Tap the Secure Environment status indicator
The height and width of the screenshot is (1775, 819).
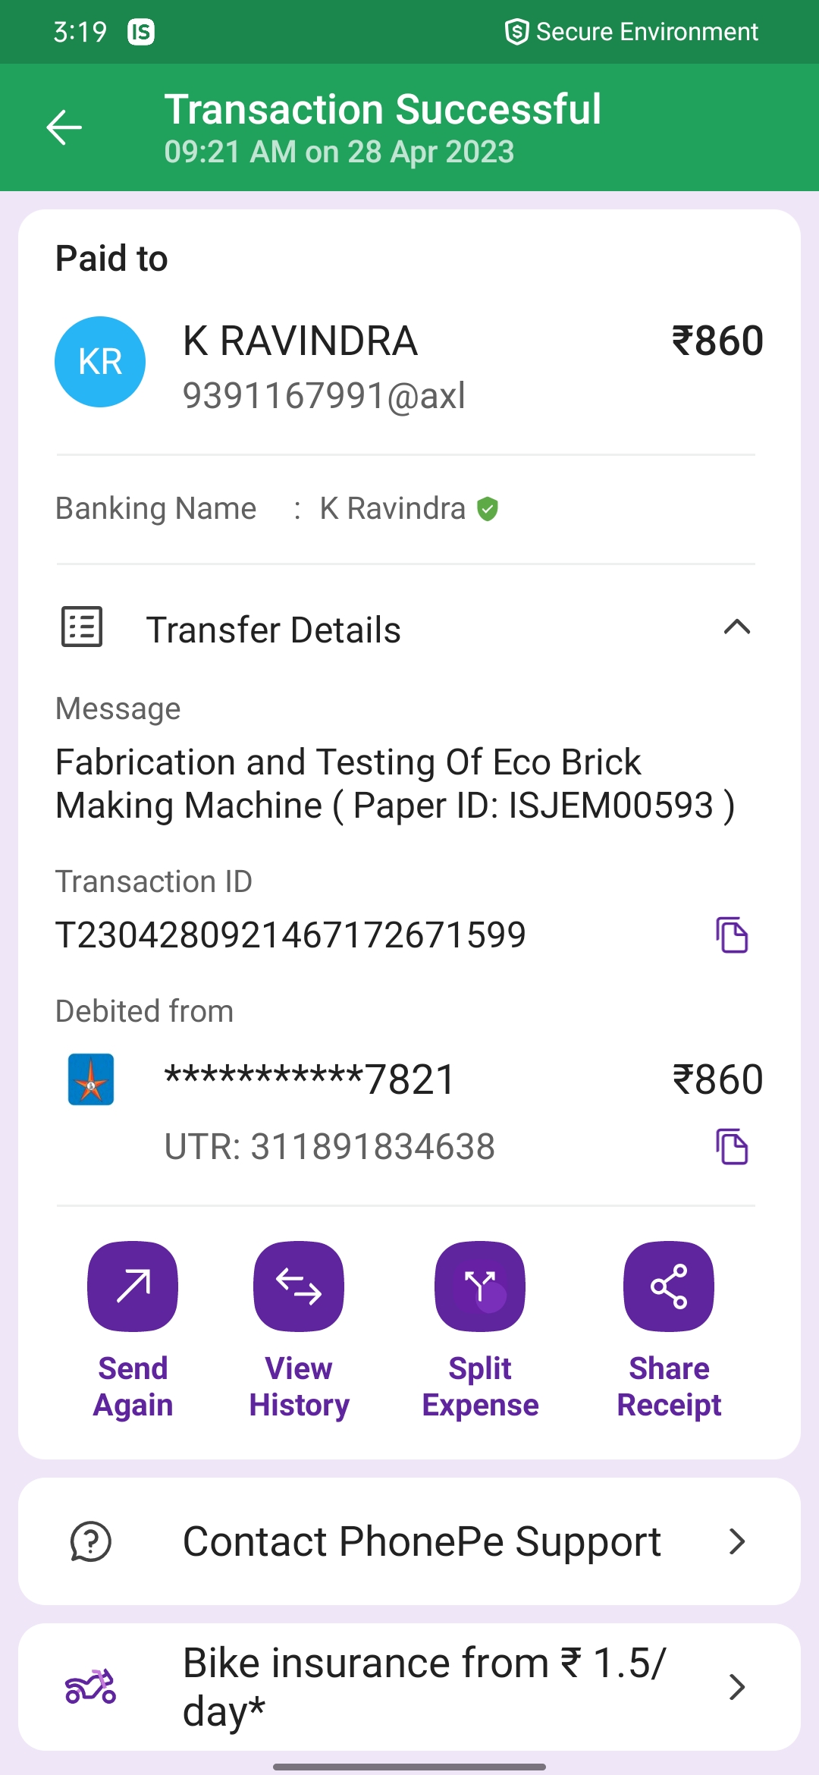tap(632, 32)
